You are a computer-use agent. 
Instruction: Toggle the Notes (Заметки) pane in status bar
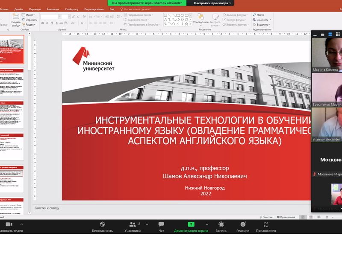265,217
